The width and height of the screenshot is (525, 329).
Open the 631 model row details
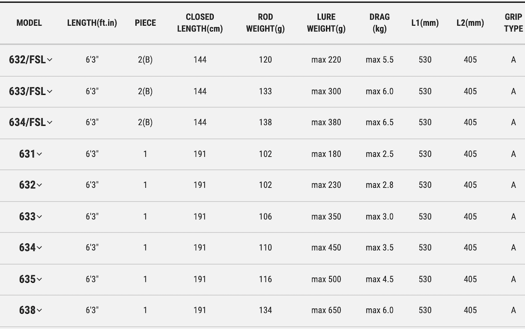coord(30,154)
